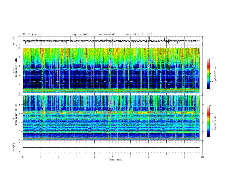Click the "VLF Spectra" plot title

[33, 35]
